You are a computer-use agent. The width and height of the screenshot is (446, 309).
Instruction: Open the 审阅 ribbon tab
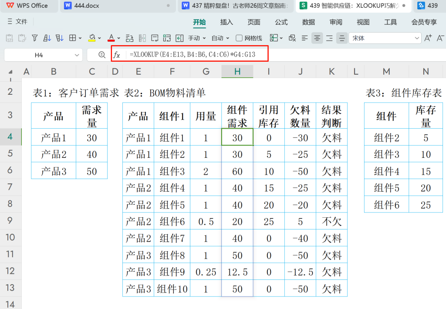336,22
